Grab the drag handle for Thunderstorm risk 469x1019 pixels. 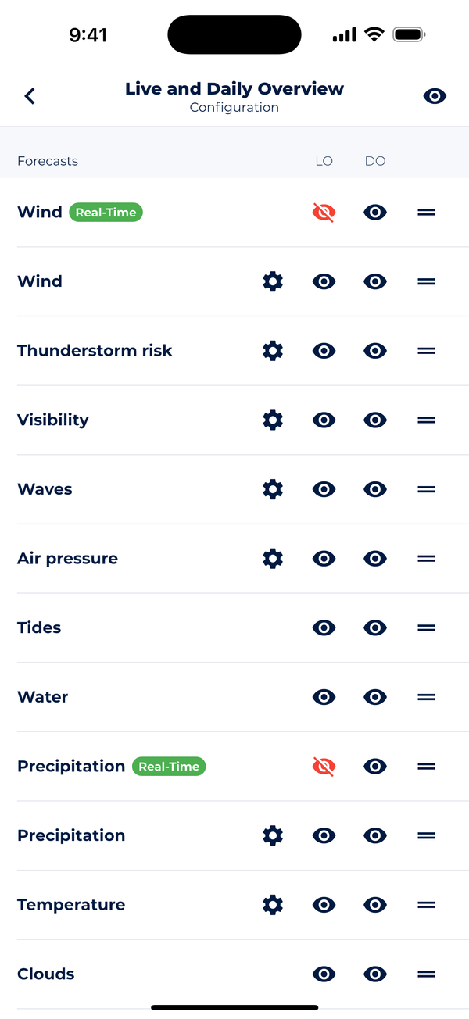pyautogui.click(x=426, y=350)
